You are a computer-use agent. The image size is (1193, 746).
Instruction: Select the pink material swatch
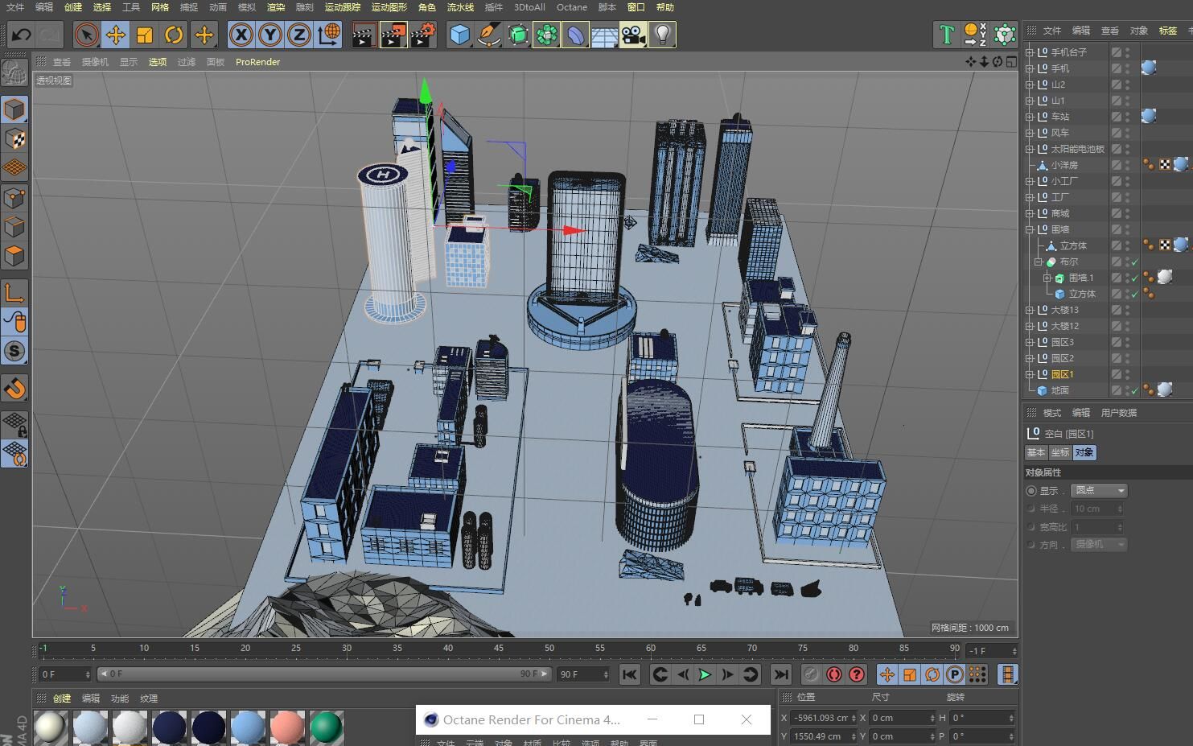287,727
